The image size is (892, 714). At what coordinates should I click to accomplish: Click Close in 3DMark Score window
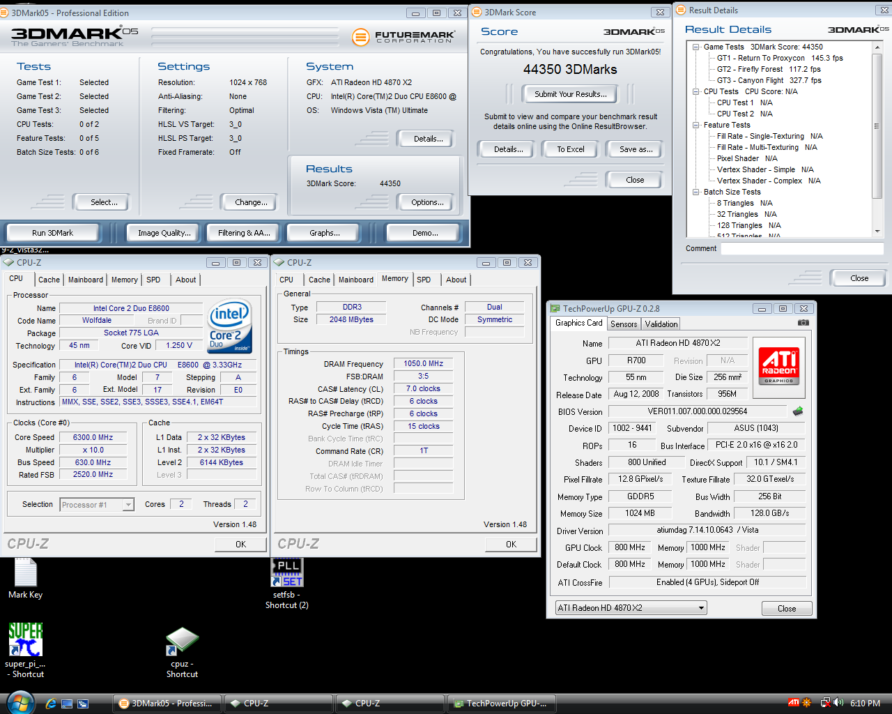tap(635, 180)
